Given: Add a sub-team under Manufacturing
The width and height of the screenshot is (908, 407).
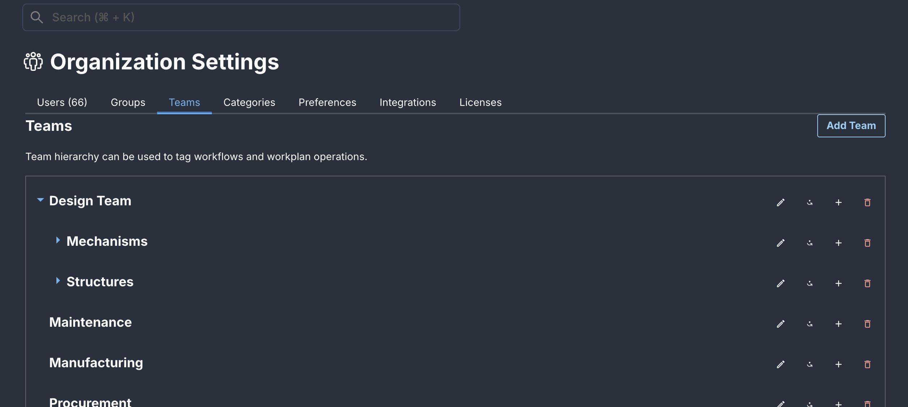Looking at the screenshot, I should pos(839,364).
